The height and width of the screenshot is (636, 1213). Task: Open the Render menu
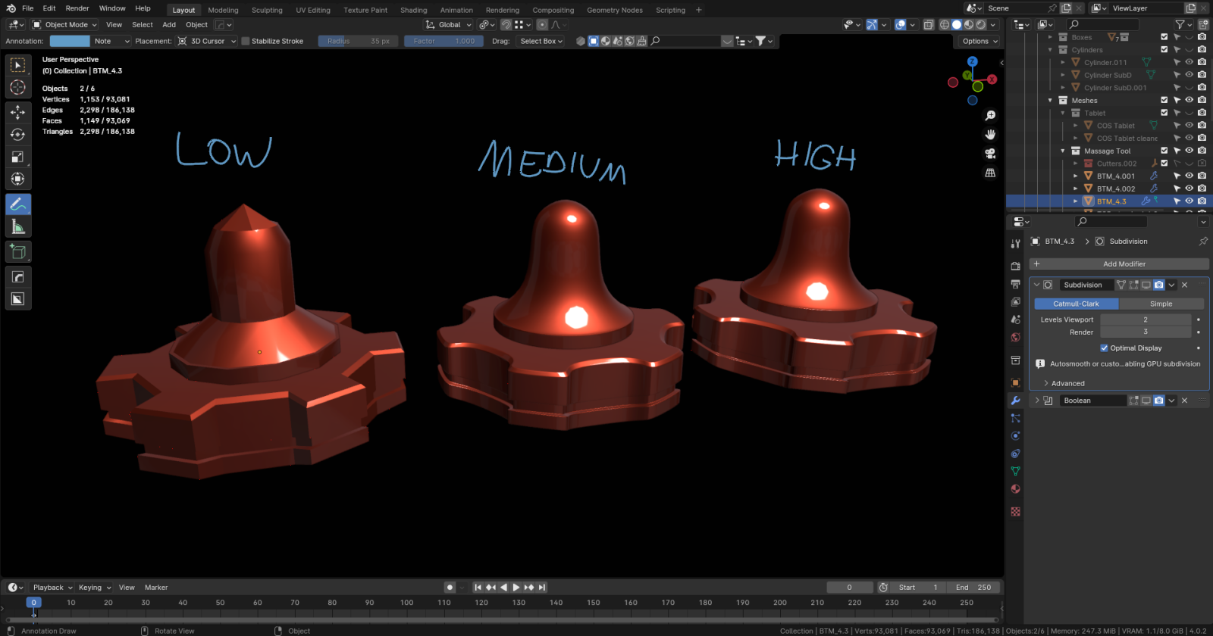click(77, 8)
